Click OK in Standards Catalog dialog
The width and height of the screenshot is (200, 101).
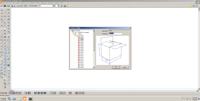click(116, 68)
